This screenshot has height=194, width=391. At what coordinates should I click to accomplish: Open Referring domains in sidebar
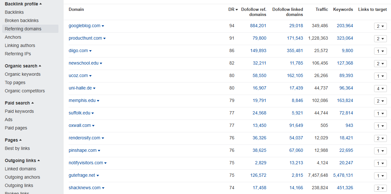tap(23, 29)
